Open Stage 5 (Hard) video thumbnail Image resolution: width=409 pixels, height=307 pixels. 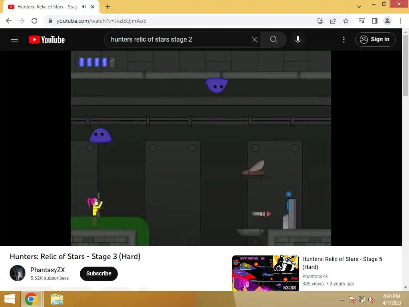tap(266, 273)
